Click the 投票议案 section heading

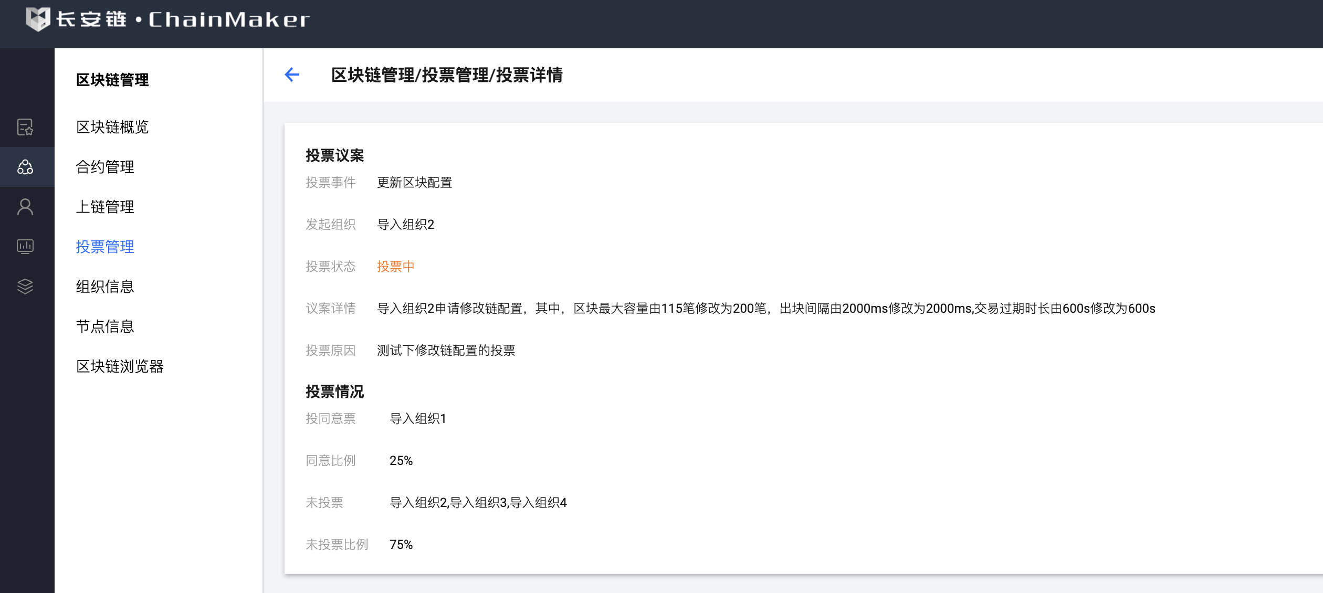click(334, 155)
